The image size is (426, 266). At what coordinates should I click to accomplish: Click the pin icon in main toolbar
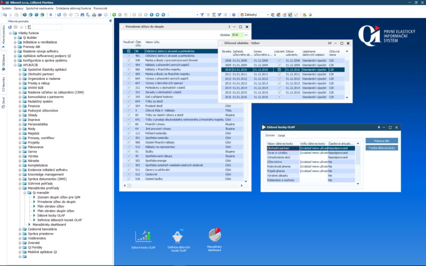pos(51,15)
